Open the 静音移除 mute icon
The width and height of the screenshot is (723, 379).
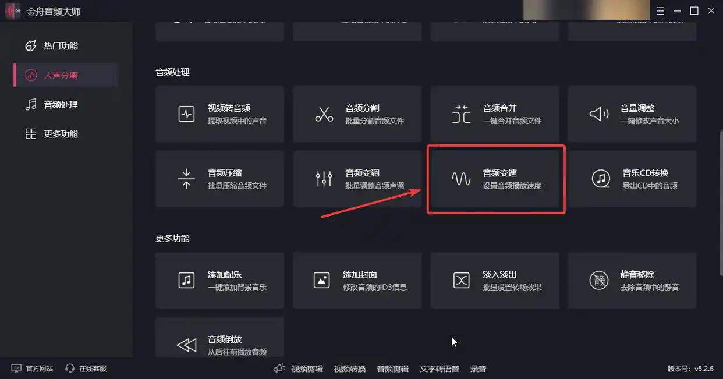599,281
